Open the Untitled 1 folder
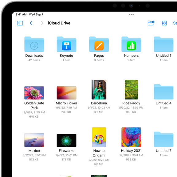This screenshot has width=177, height=177. click(163, 44)
